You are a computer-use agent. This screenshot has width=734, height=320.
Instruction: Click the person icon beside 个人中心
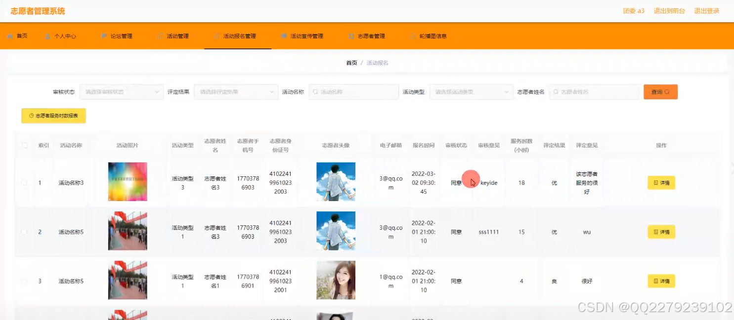[47, 36]
